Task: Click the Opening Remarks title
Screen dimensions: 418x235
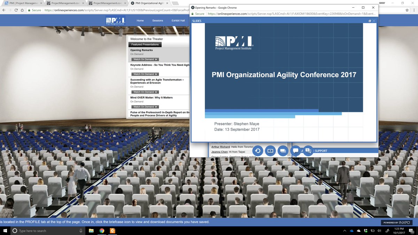Action: [141, 50]
